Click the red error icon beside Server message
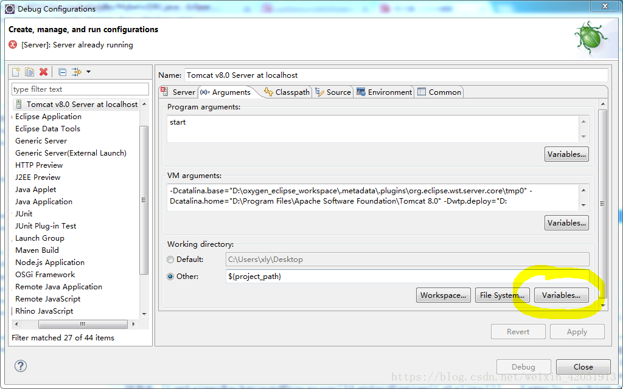Viewport: 623px width, 389px height. point(13,44)
